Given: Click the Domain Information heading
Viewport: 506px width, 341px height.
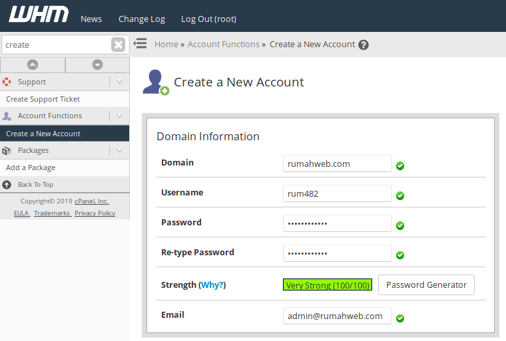Looking at the screenshot, I should coord(208,136).
